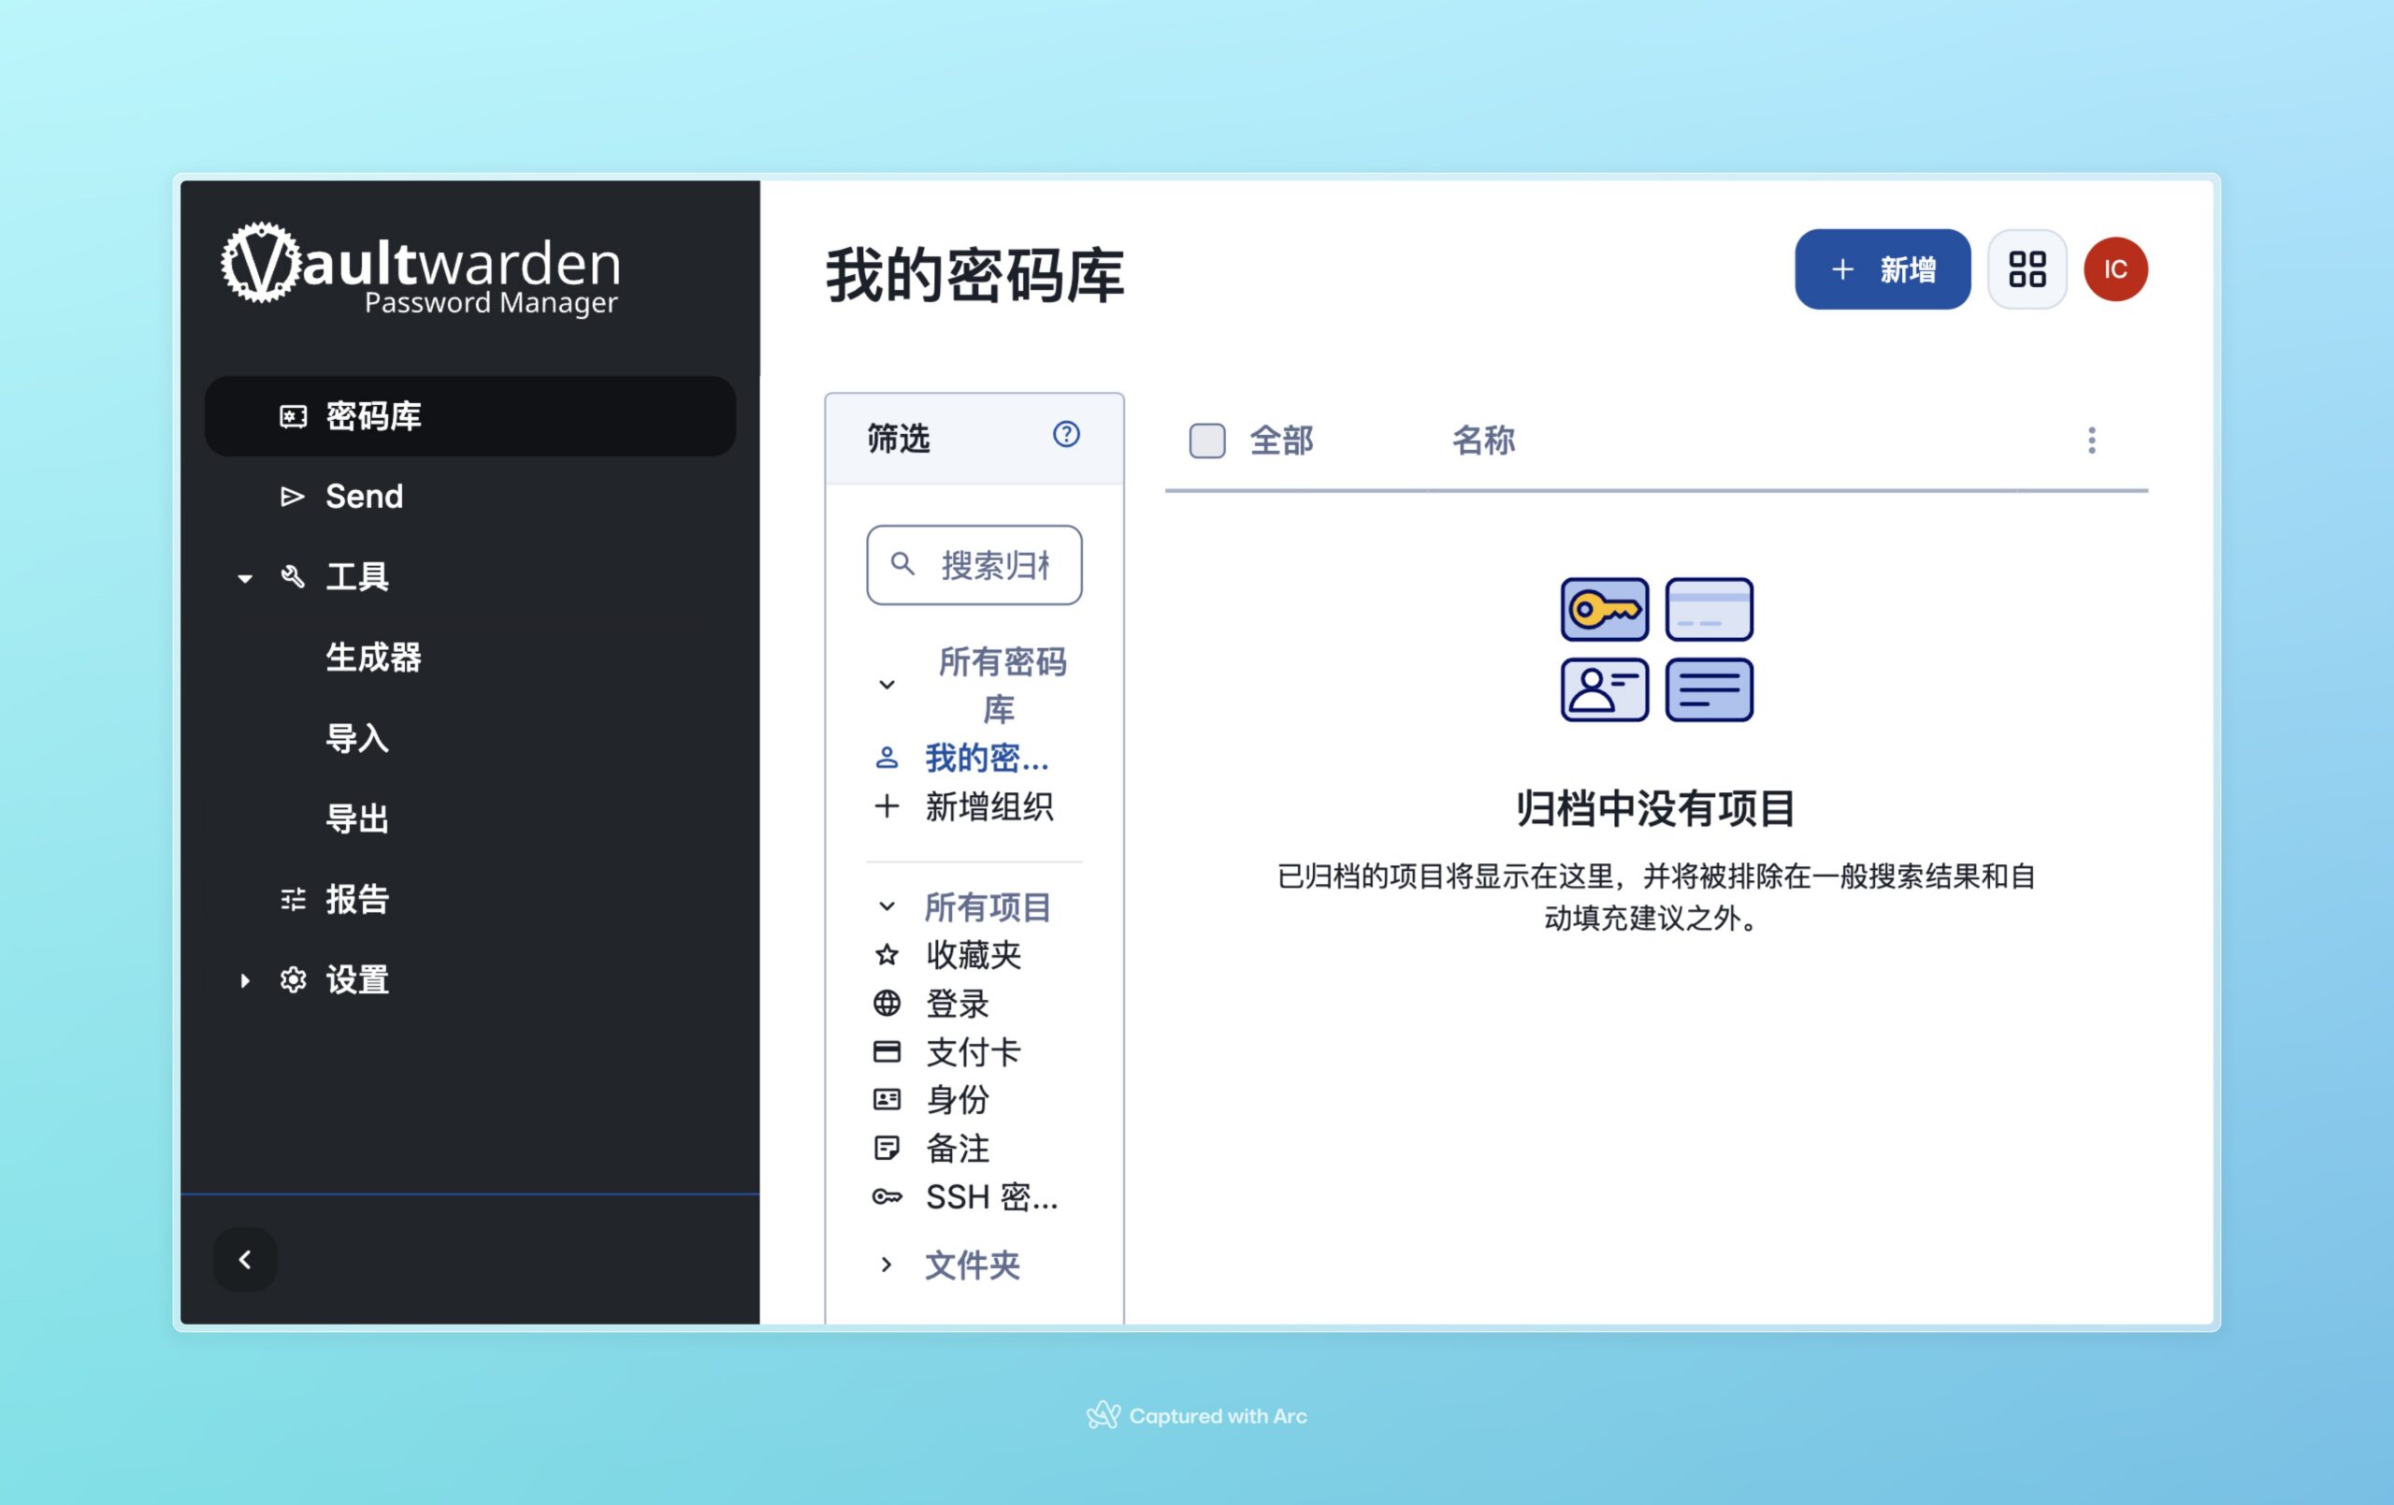Click the magnifier icon in search box
This screenshot has width=2394, height=1505.
tap(901, 564)
